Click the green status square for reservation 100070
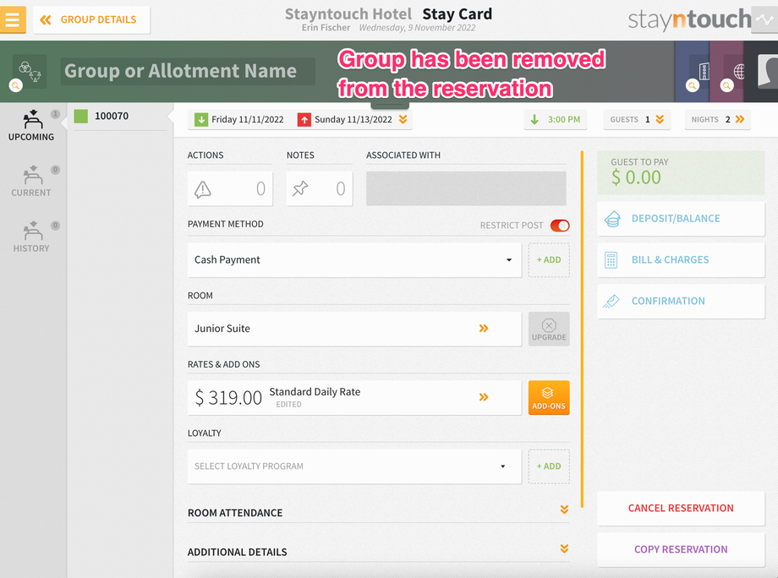The height and width of the screenshot is (578, 778). tap(81, 117)
